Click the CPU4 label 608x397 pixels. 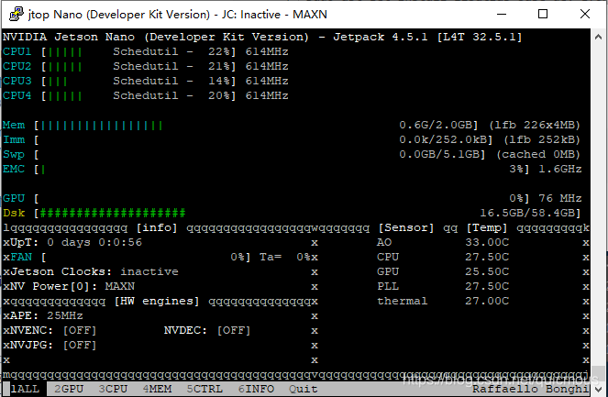click(x=17, y=95)
